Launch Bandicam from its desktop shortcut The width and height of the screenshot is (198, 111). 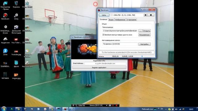5,16
